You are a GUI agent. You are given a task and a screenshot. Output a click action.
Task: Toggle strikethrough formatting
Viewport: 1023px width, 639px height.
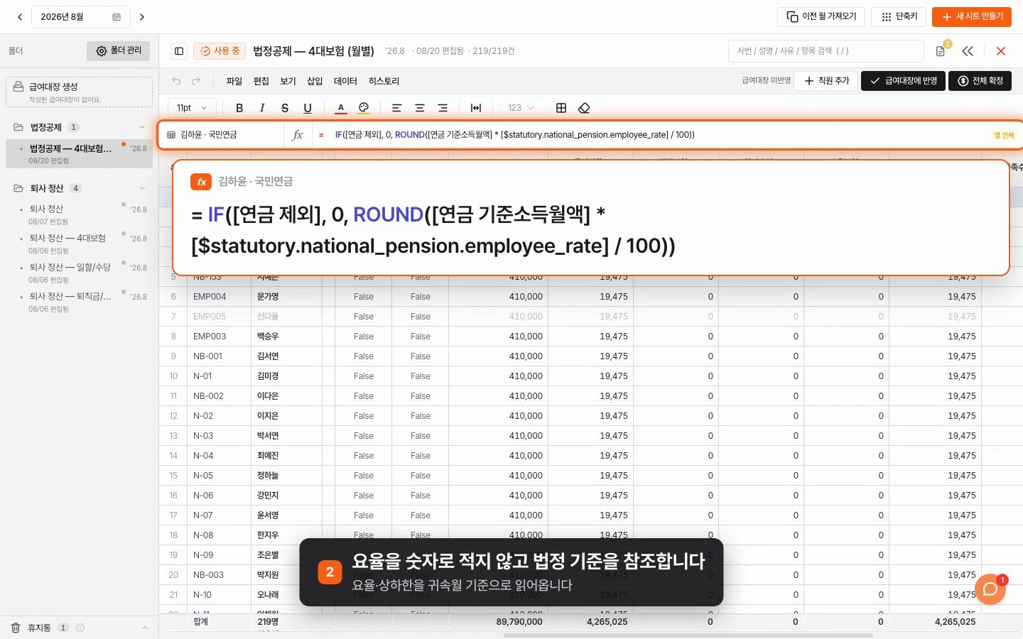click(x=285, y=108)
